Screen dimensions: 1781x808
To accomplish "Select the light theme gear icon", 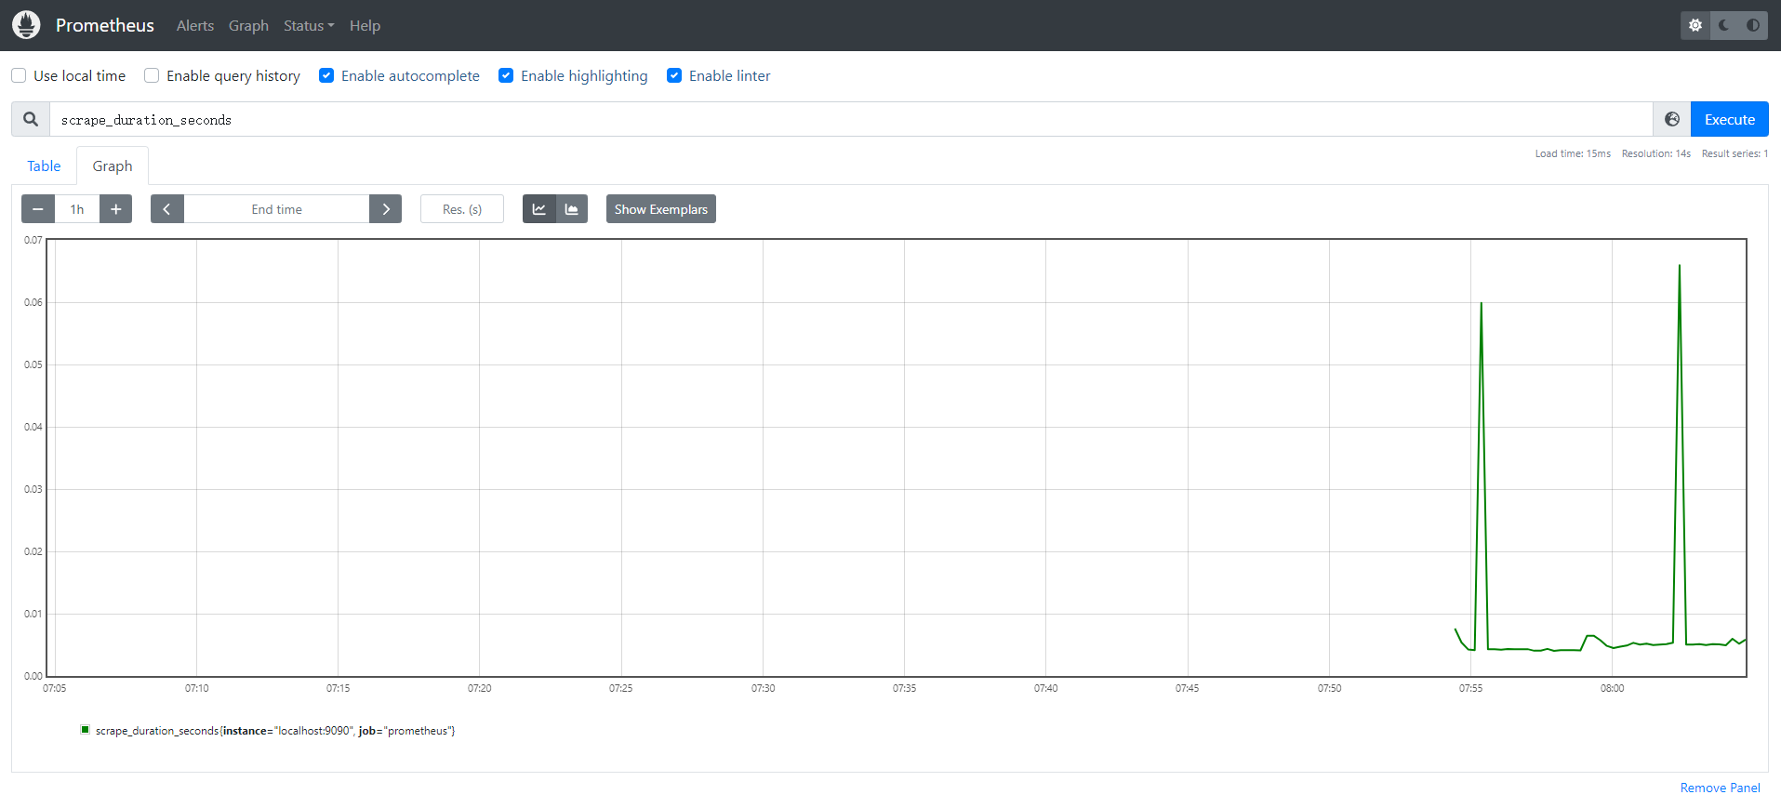I will click(1695, 25).
